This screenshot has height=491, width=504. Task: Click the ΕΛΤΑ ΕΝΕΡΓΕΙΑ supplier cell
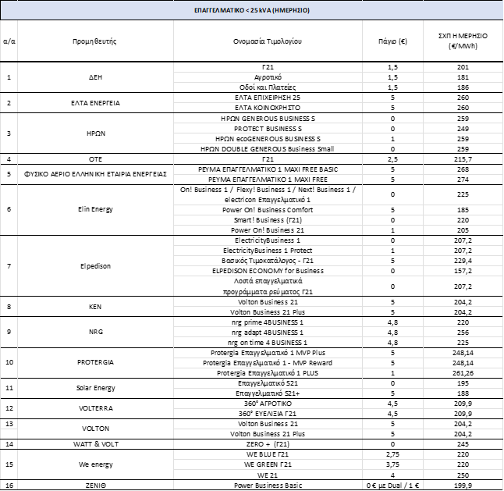[x=95, y=103]
